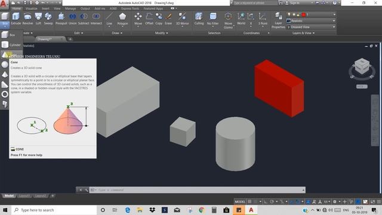
Task: Select the Sweep tool
Action: point(48,19)
